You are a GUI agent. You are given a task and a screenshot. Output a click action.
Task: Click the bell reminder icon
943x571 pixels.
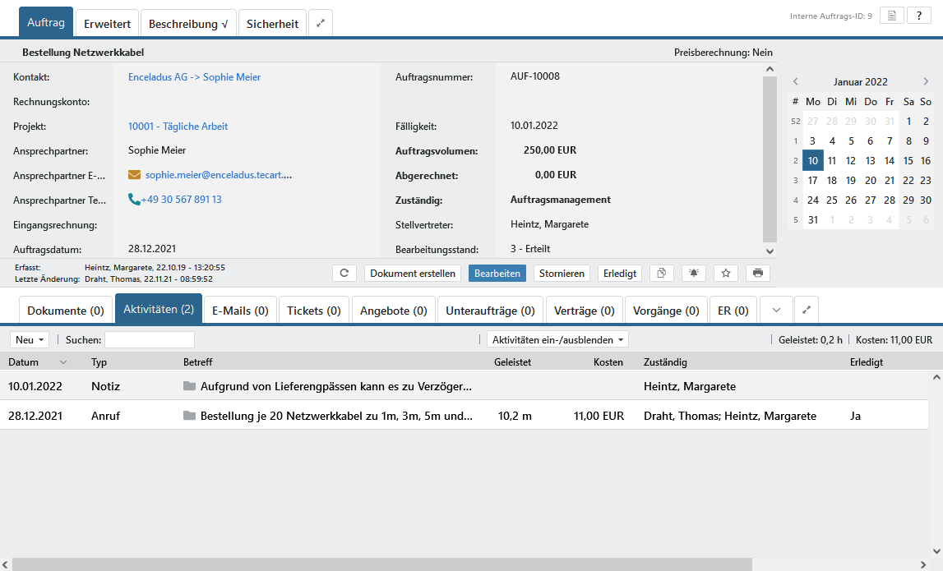coord(694,274)
